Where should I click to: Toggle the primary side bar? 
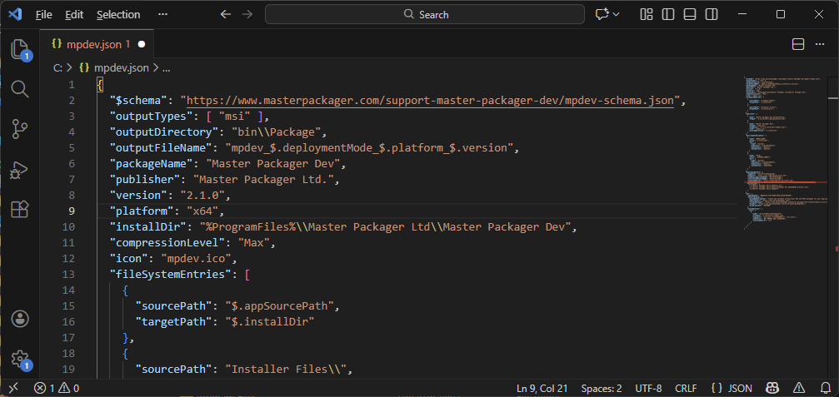(x=667, y=14)
